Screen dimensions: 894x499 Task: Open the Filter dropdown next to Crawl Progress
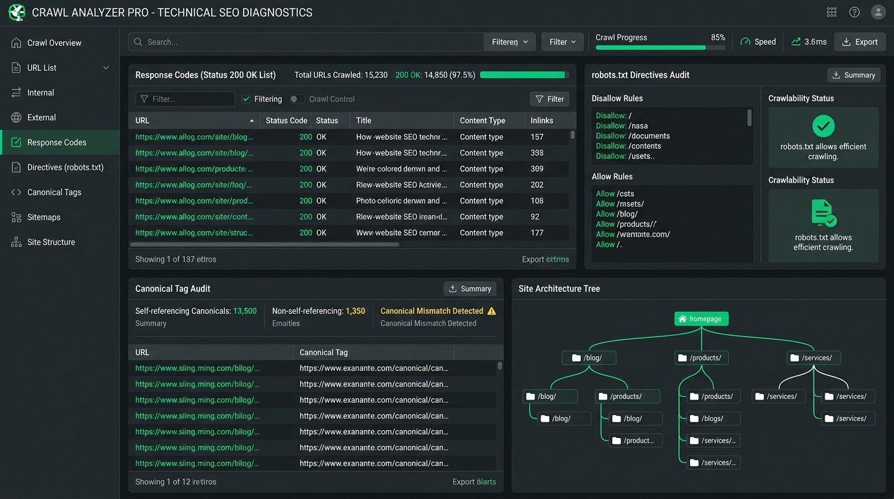click(562, 42)
